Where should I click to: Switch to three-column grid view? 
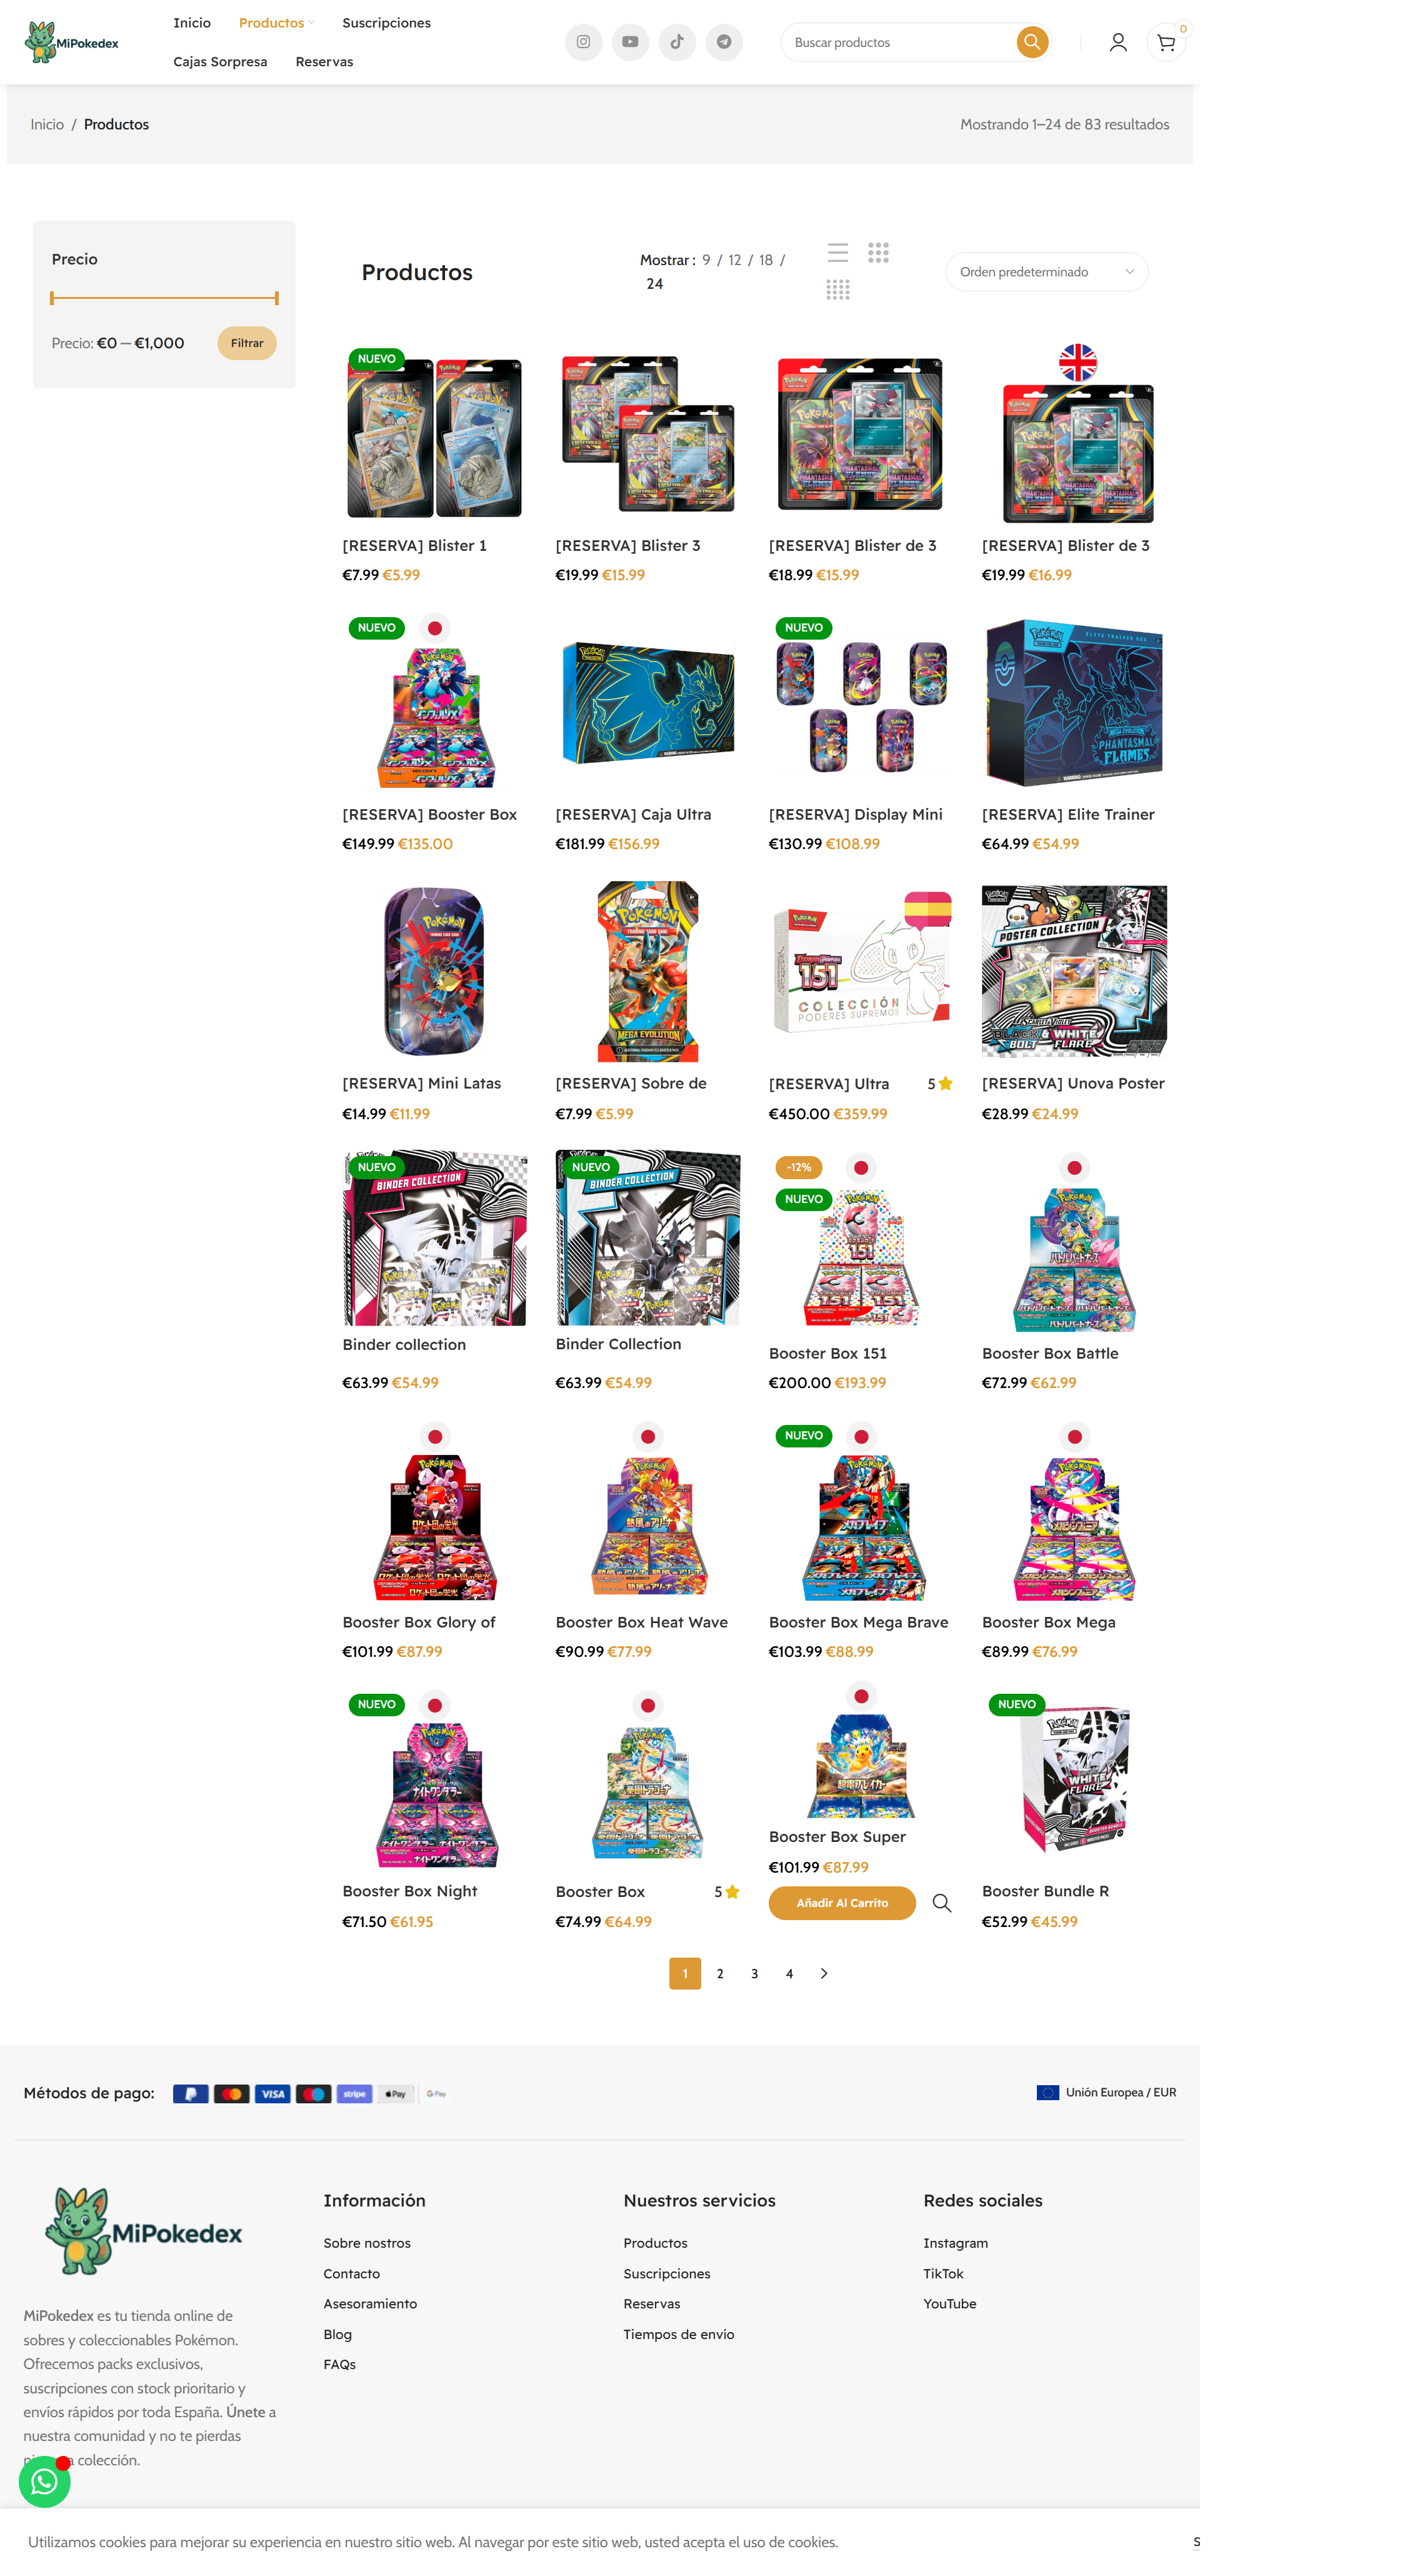[878, 252]
